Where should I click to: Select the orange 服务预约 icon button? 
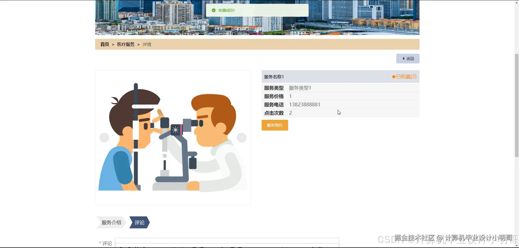274,125
